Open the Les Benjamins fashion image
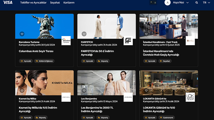The height and width of the screenshot is (120, 214). [x=107, y=83]
